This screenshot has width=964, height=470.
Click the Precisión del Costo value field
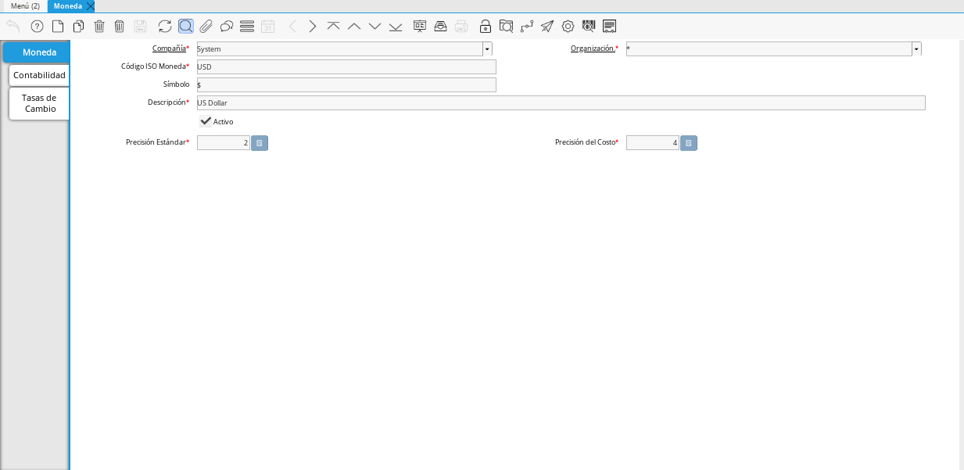pos(653,143)
